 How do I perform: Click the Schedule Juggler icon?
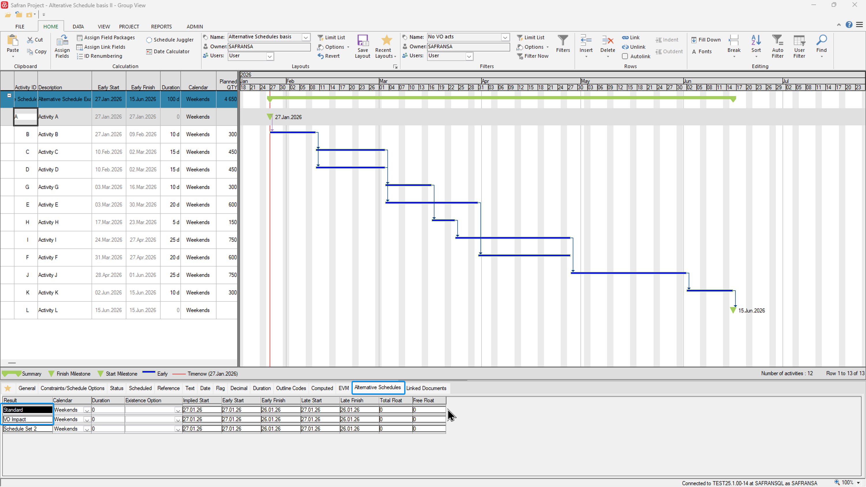tap(149, 40)
